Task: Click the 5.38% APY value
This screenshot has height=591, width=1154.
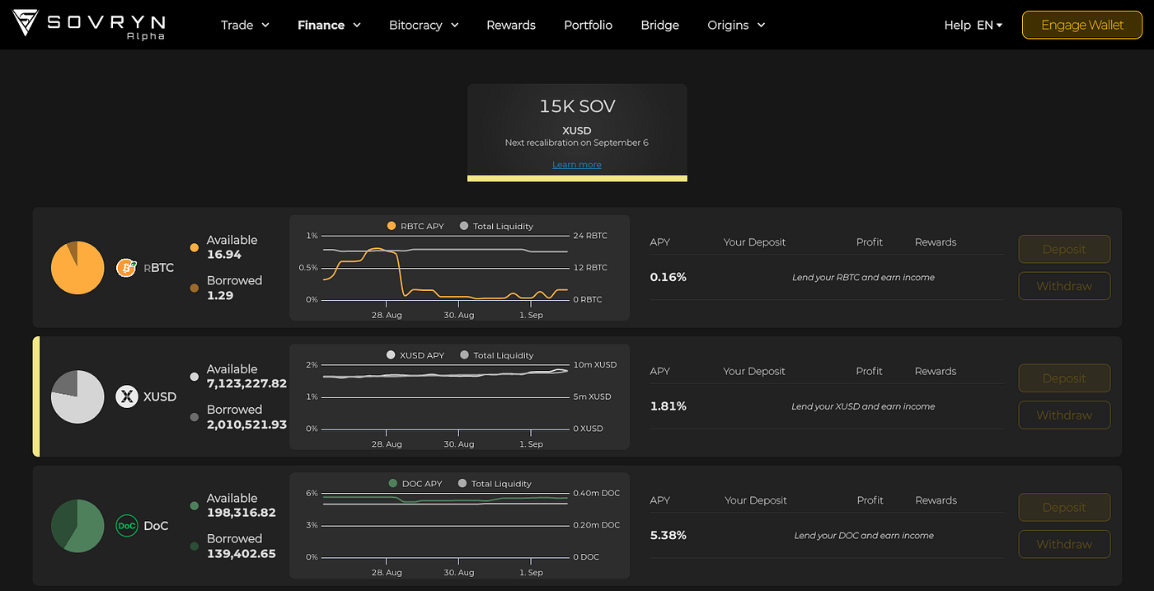Action: point(668,535)
